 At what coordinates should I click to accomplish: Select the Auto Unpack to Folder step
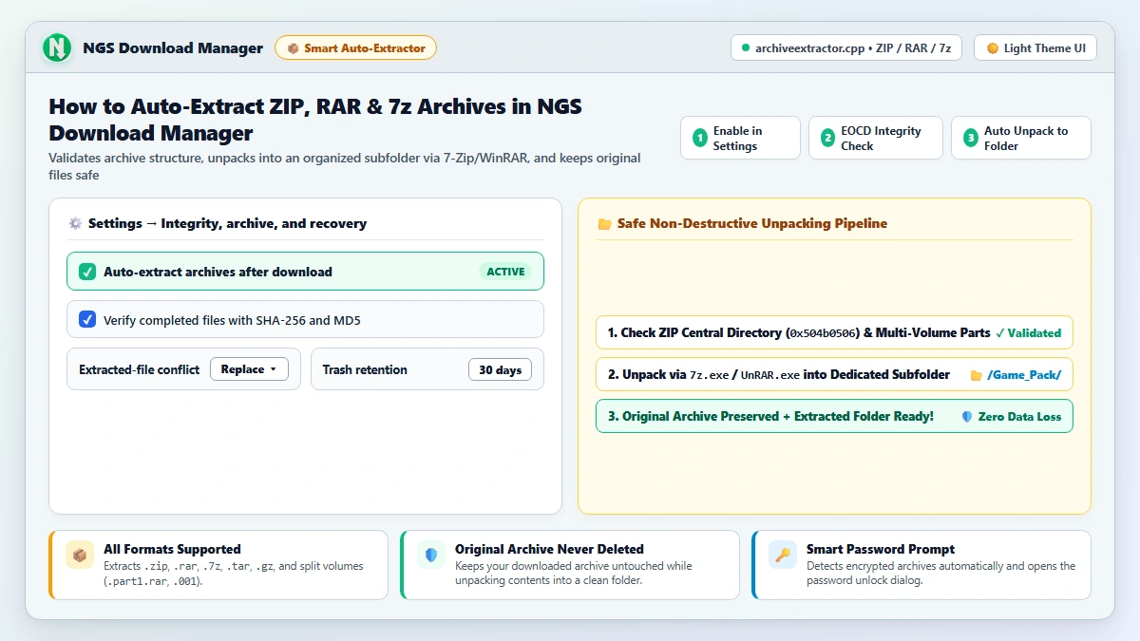point(1021,138)
